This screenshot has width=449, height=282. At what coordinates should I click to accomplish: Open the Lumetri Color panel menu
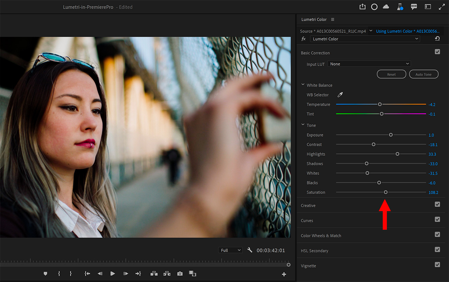pyautogui.click(x=333, y=20)
